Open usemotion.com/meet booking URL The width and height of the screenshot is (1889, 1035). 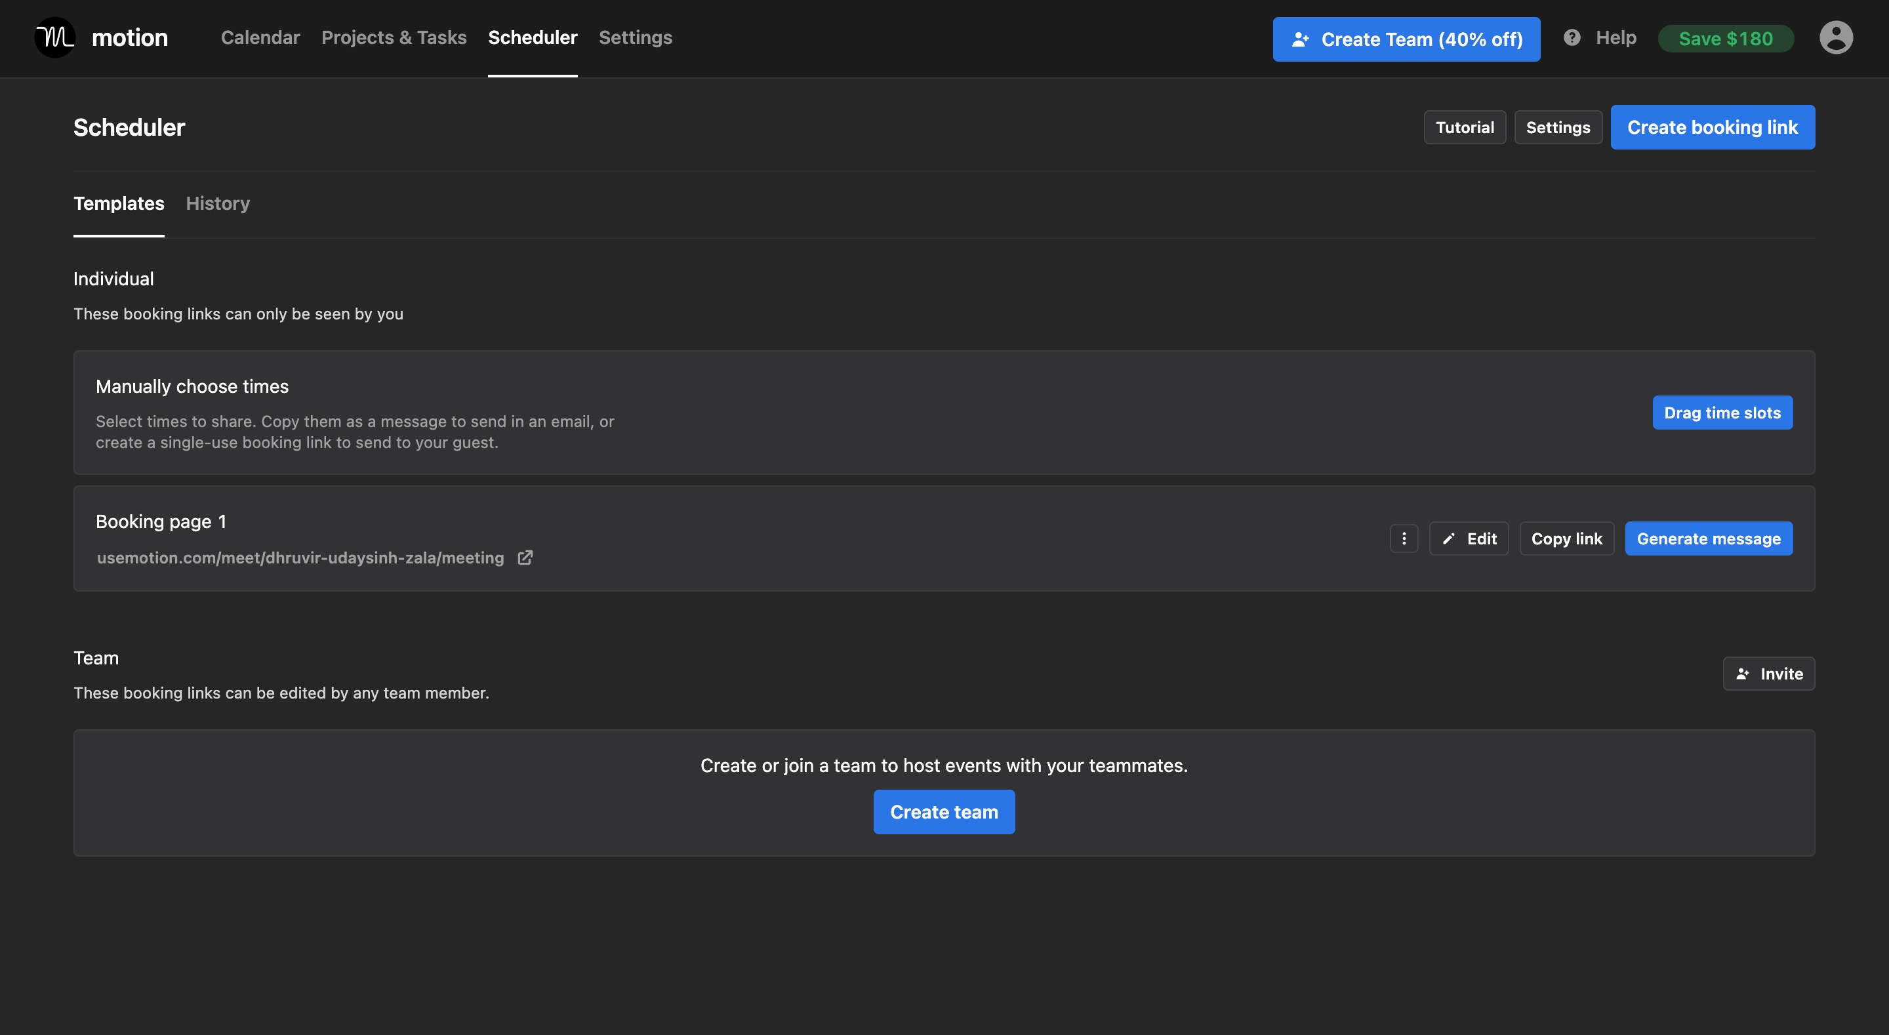300,558
